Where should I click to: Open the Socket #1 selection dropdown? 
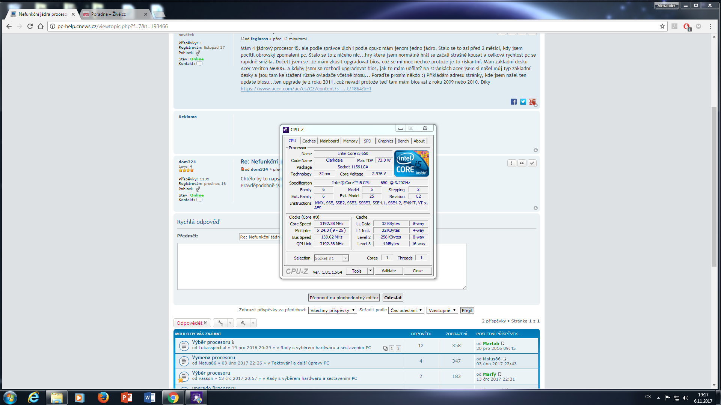pyautogui.click(x=331, y=258)
